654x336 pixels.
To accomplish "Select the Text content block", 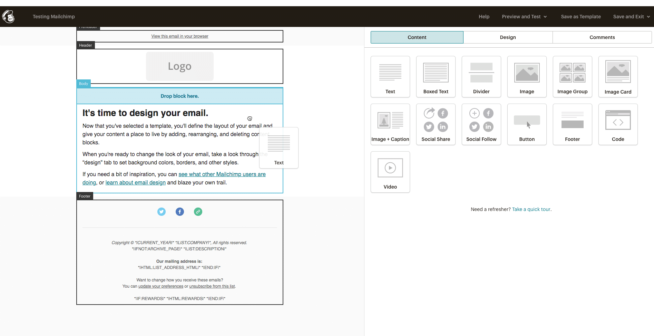I will pos(390,76).
